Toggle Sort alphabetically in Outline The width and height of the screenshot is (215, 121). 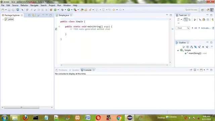[x=191, y=47]
